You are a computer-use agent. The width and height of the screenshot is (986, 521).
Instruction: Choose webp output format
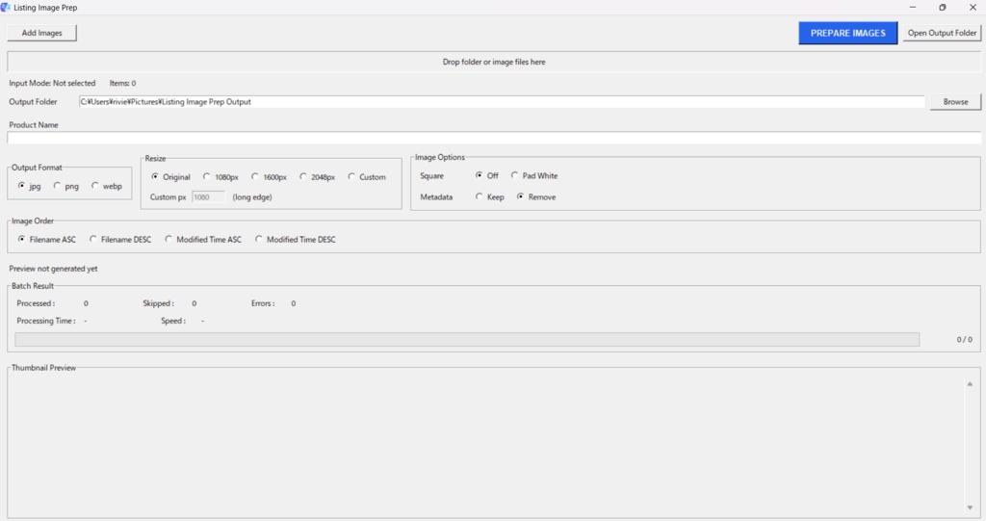pyautogui.click(x=106, y=186)
